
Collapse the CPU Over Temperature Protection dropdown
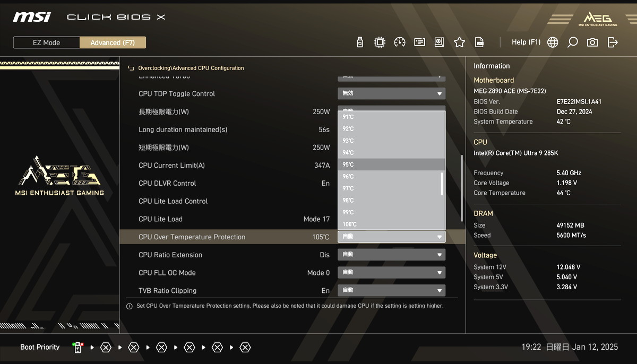tap(391, 237)
